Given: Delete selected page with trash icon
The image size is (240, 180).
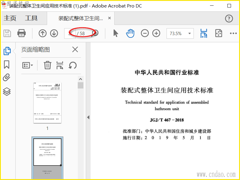Looking at the screenshot, I should point(47,65).
